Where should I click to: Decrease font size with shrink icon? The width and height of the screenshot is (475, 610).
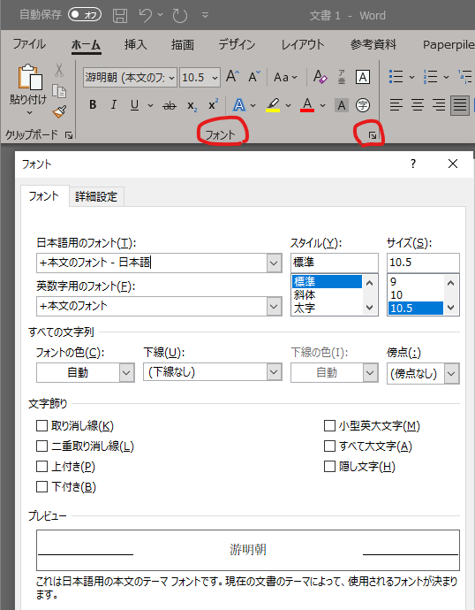[x=254, y=77]
